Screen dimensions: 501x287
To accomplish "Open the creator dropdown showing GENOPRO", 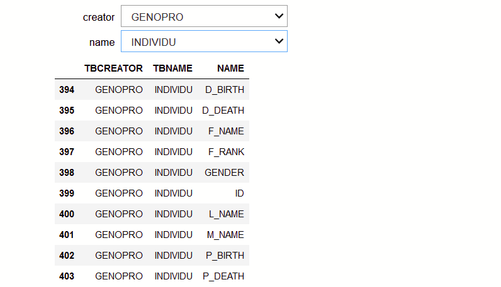I will [204, 16].
